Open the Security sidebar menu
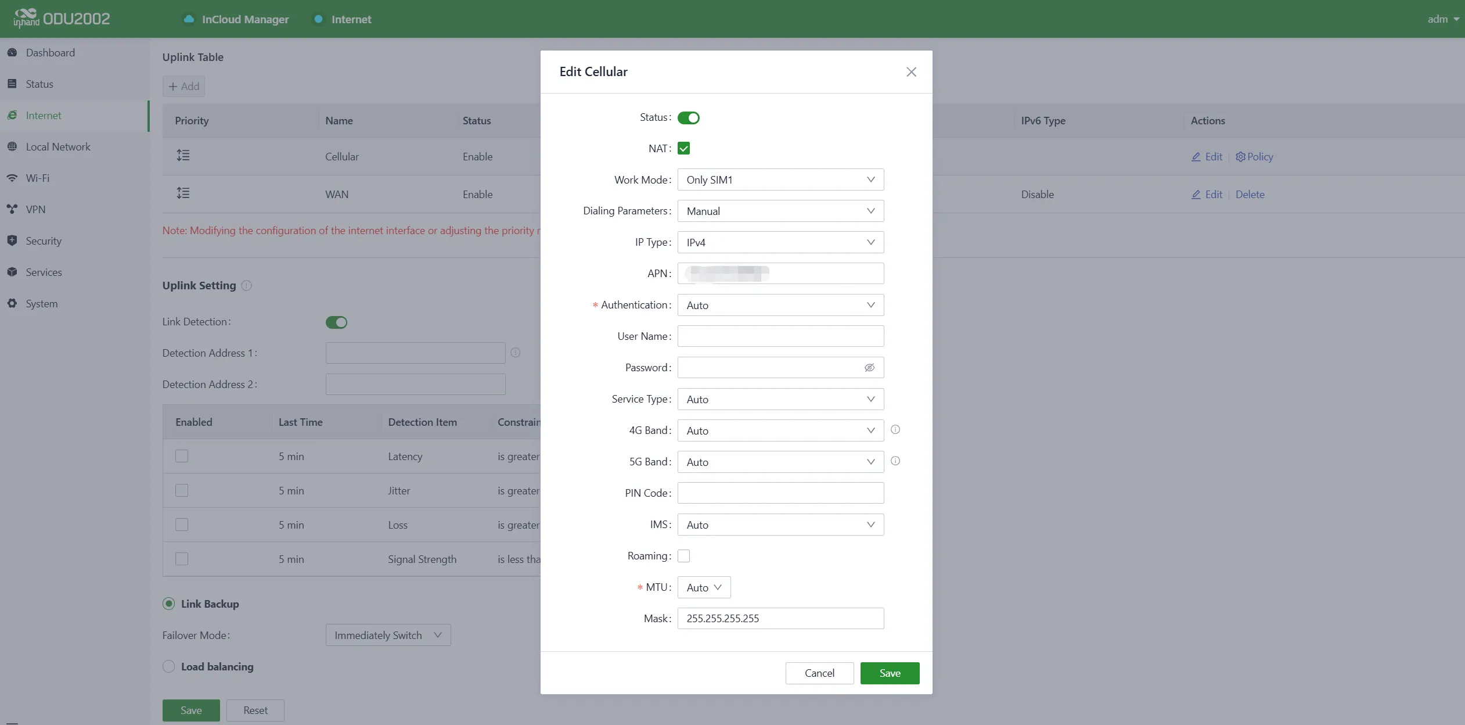This screenshot has width=1465, height=725. [x=43, y=241]
